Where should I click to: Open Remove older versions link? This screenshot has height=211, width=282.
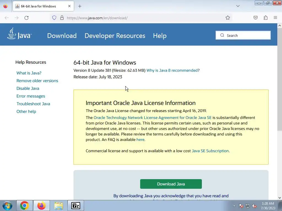(x=37, y=81)
